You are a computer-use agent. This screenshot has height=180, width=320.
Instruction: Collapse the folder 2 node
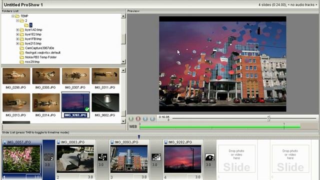point(17,20)
